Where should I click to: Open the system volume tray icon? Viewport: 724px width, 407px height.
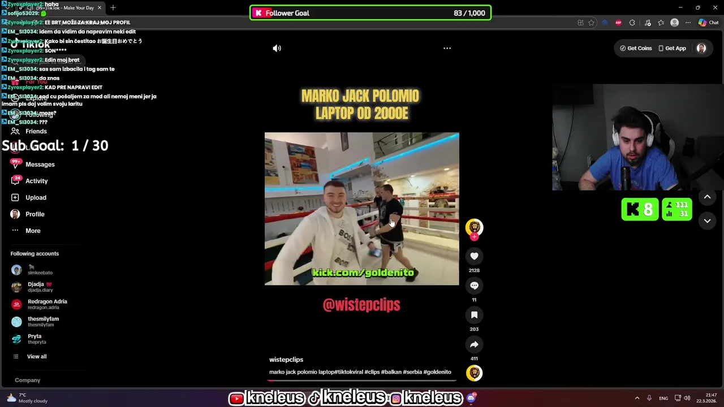pos(687,398)
